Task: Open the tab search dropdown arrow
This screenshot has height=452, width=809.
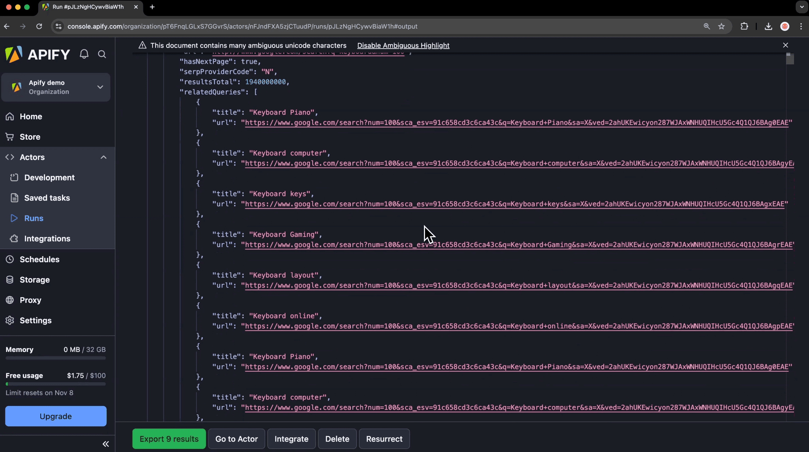Action: [802, 7]
